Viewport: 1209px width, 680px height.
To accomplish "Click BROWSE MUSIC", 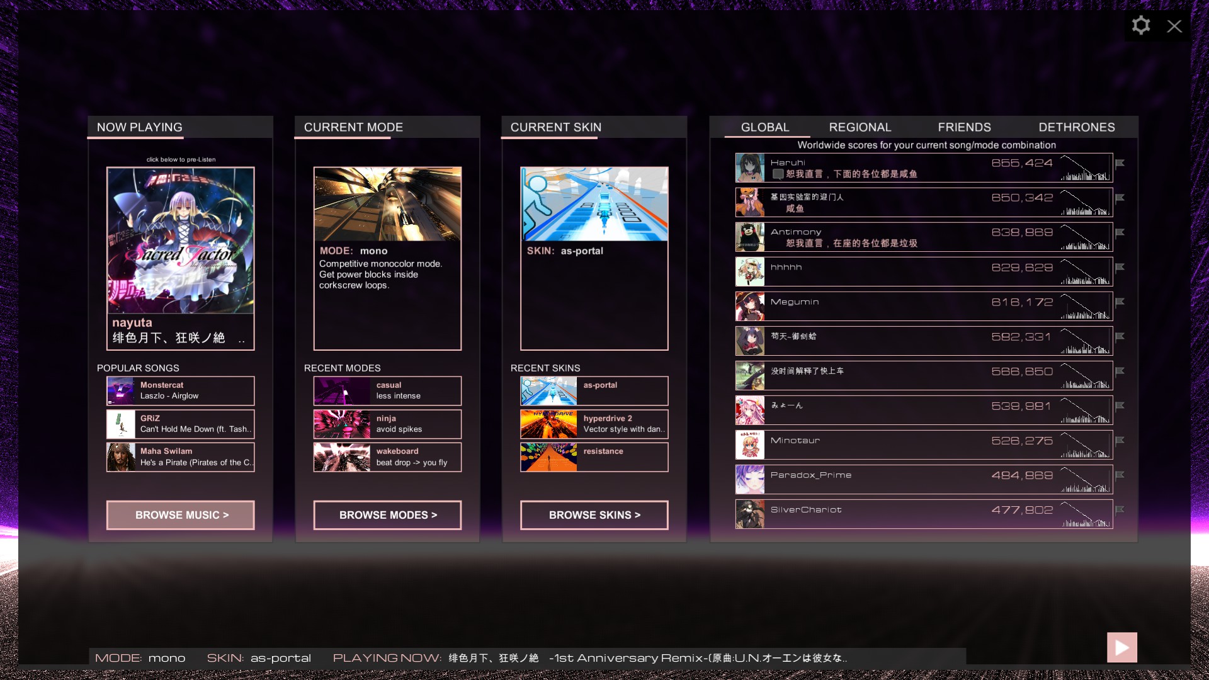I will (x=180, y=515).
